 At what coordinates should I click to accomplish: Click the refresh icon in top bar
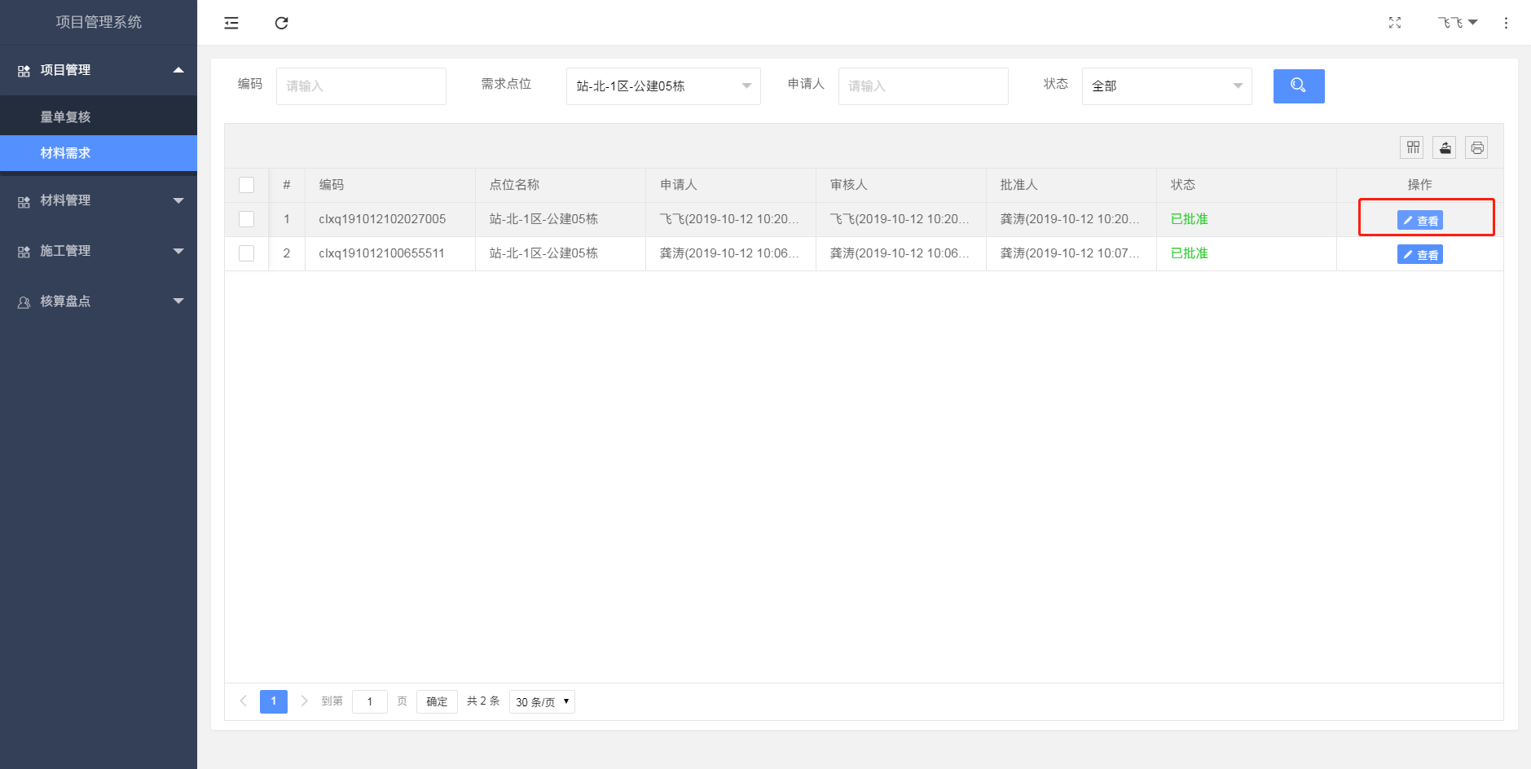pyautogui.click(x=281, y=23)
